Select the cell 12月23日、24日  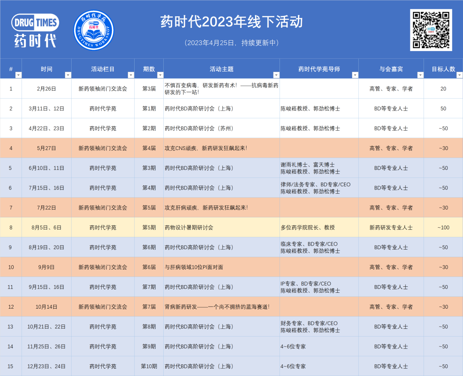tap(46, 366)
